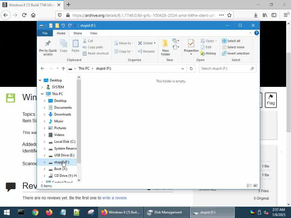291x218 pixels.
Task: Click Select all
Action: pyautogui.click(x=231, y=41)
